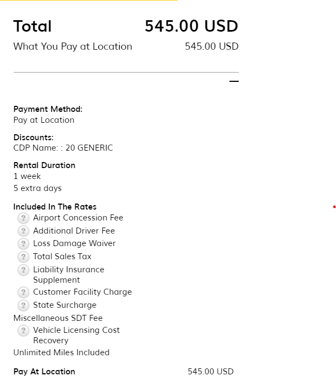The image size is (336, 382).
Task: Open Liability Insurance Supplement help icon
Action: 23,270
